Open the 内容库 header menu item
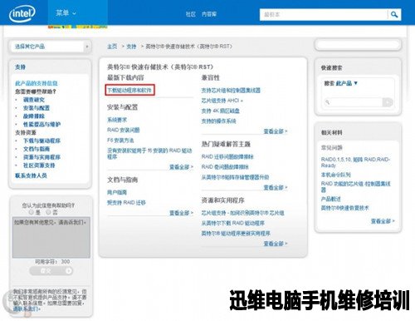 click(209, 14)
